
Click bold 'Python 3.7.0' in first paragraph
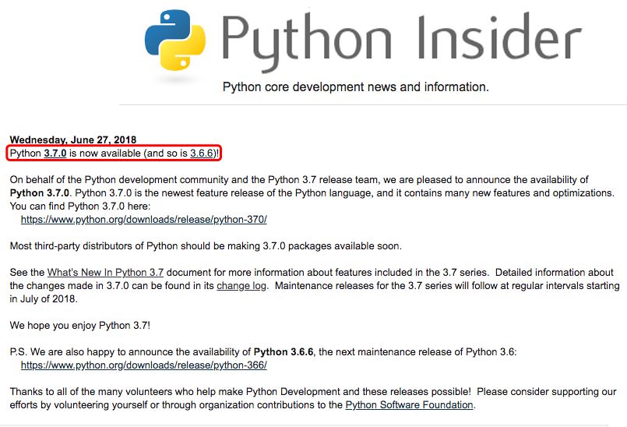(40, 193)
